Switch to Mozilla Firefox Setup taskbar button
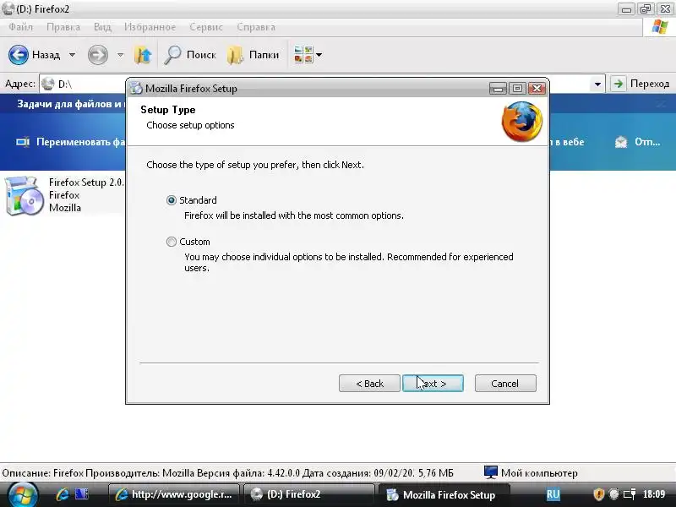The width and height of the screenshot is (676, 507). 444,494
